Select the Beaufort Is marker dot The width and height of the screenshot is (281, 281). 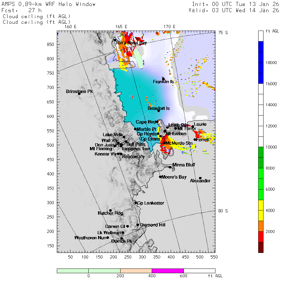[x=159, y=111]
